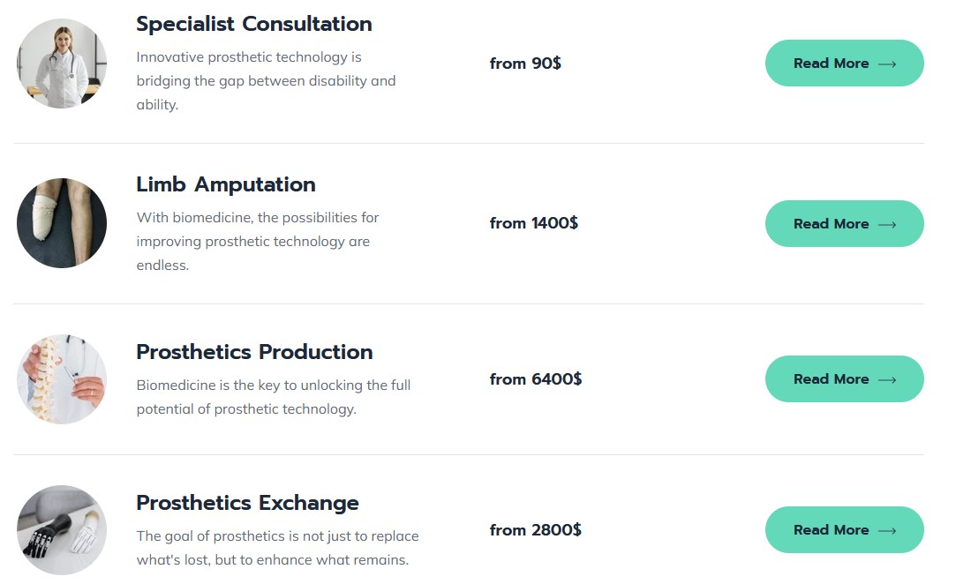Image resolution: width=956 pixels, height=584 pixels.
Task: Open the Prosthetics Production heading
Action: click(x=254, y=352)
